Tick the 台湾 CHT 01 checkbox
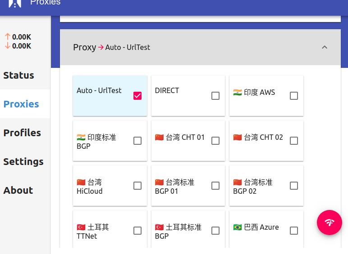Screen dimensions: 348x254 [x=215, y=141]
